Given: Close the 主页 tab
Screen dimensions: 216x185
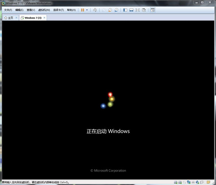Looking at the screenshot, I should point(17,18).
